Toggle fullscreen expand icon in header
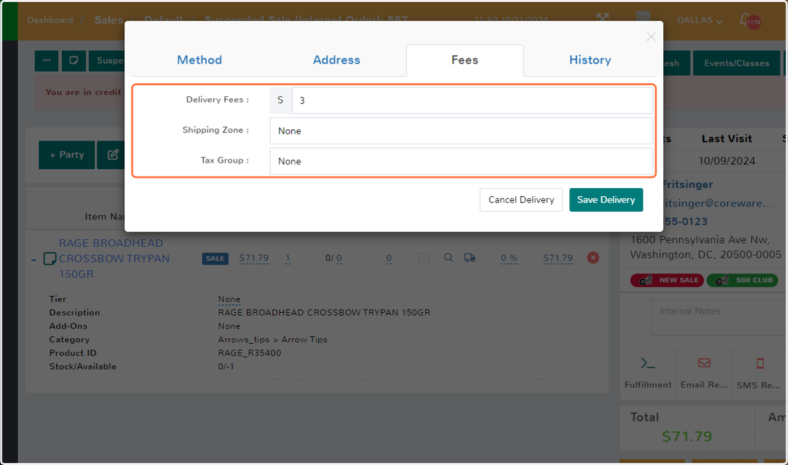The image size is (788, 465). coord(602,18)
